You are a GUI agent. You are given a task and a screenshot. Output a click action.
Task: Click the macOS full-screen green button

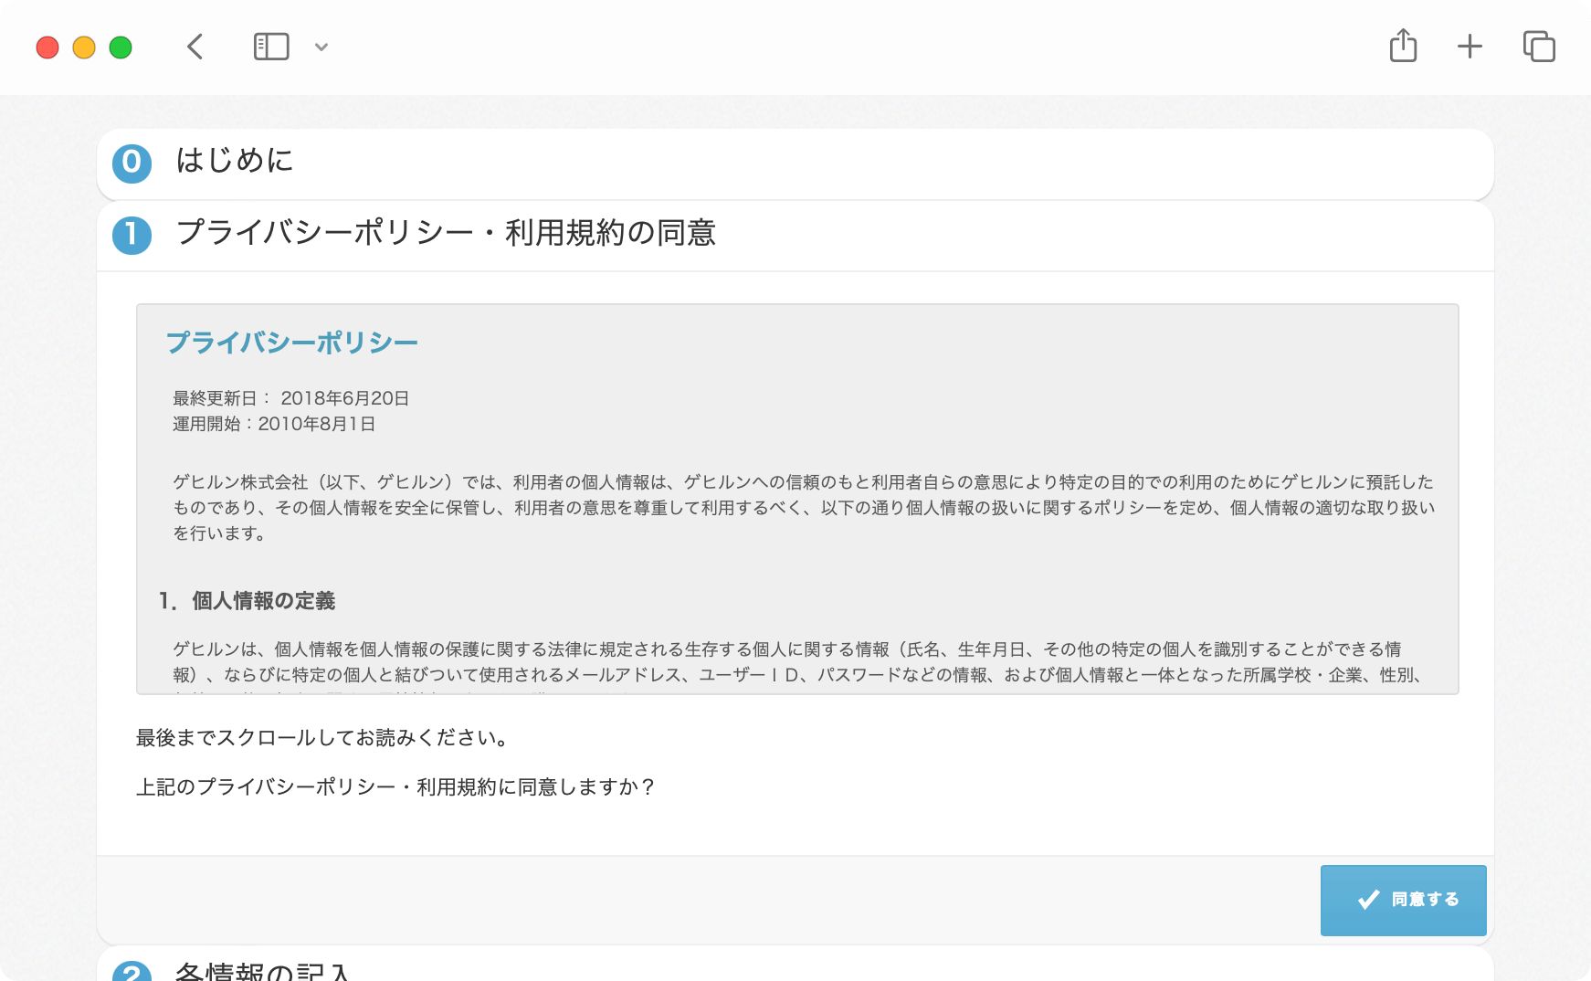119,46
